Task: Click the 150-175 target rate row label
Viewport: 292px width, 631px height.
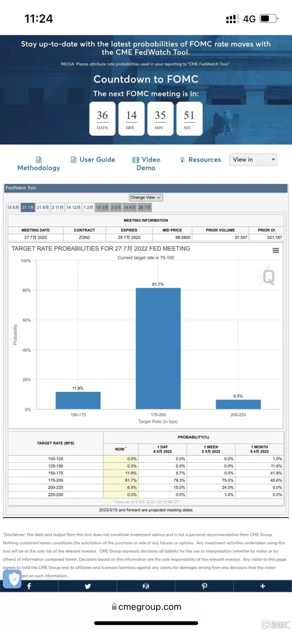Action: click(56, 473)
